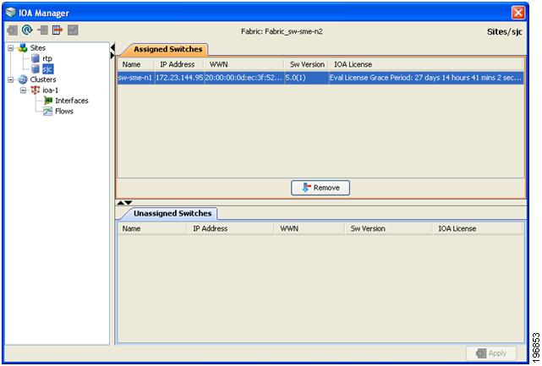Switch to the Unassigned Switches tab
Screen dimensions: 542x366
172,214
